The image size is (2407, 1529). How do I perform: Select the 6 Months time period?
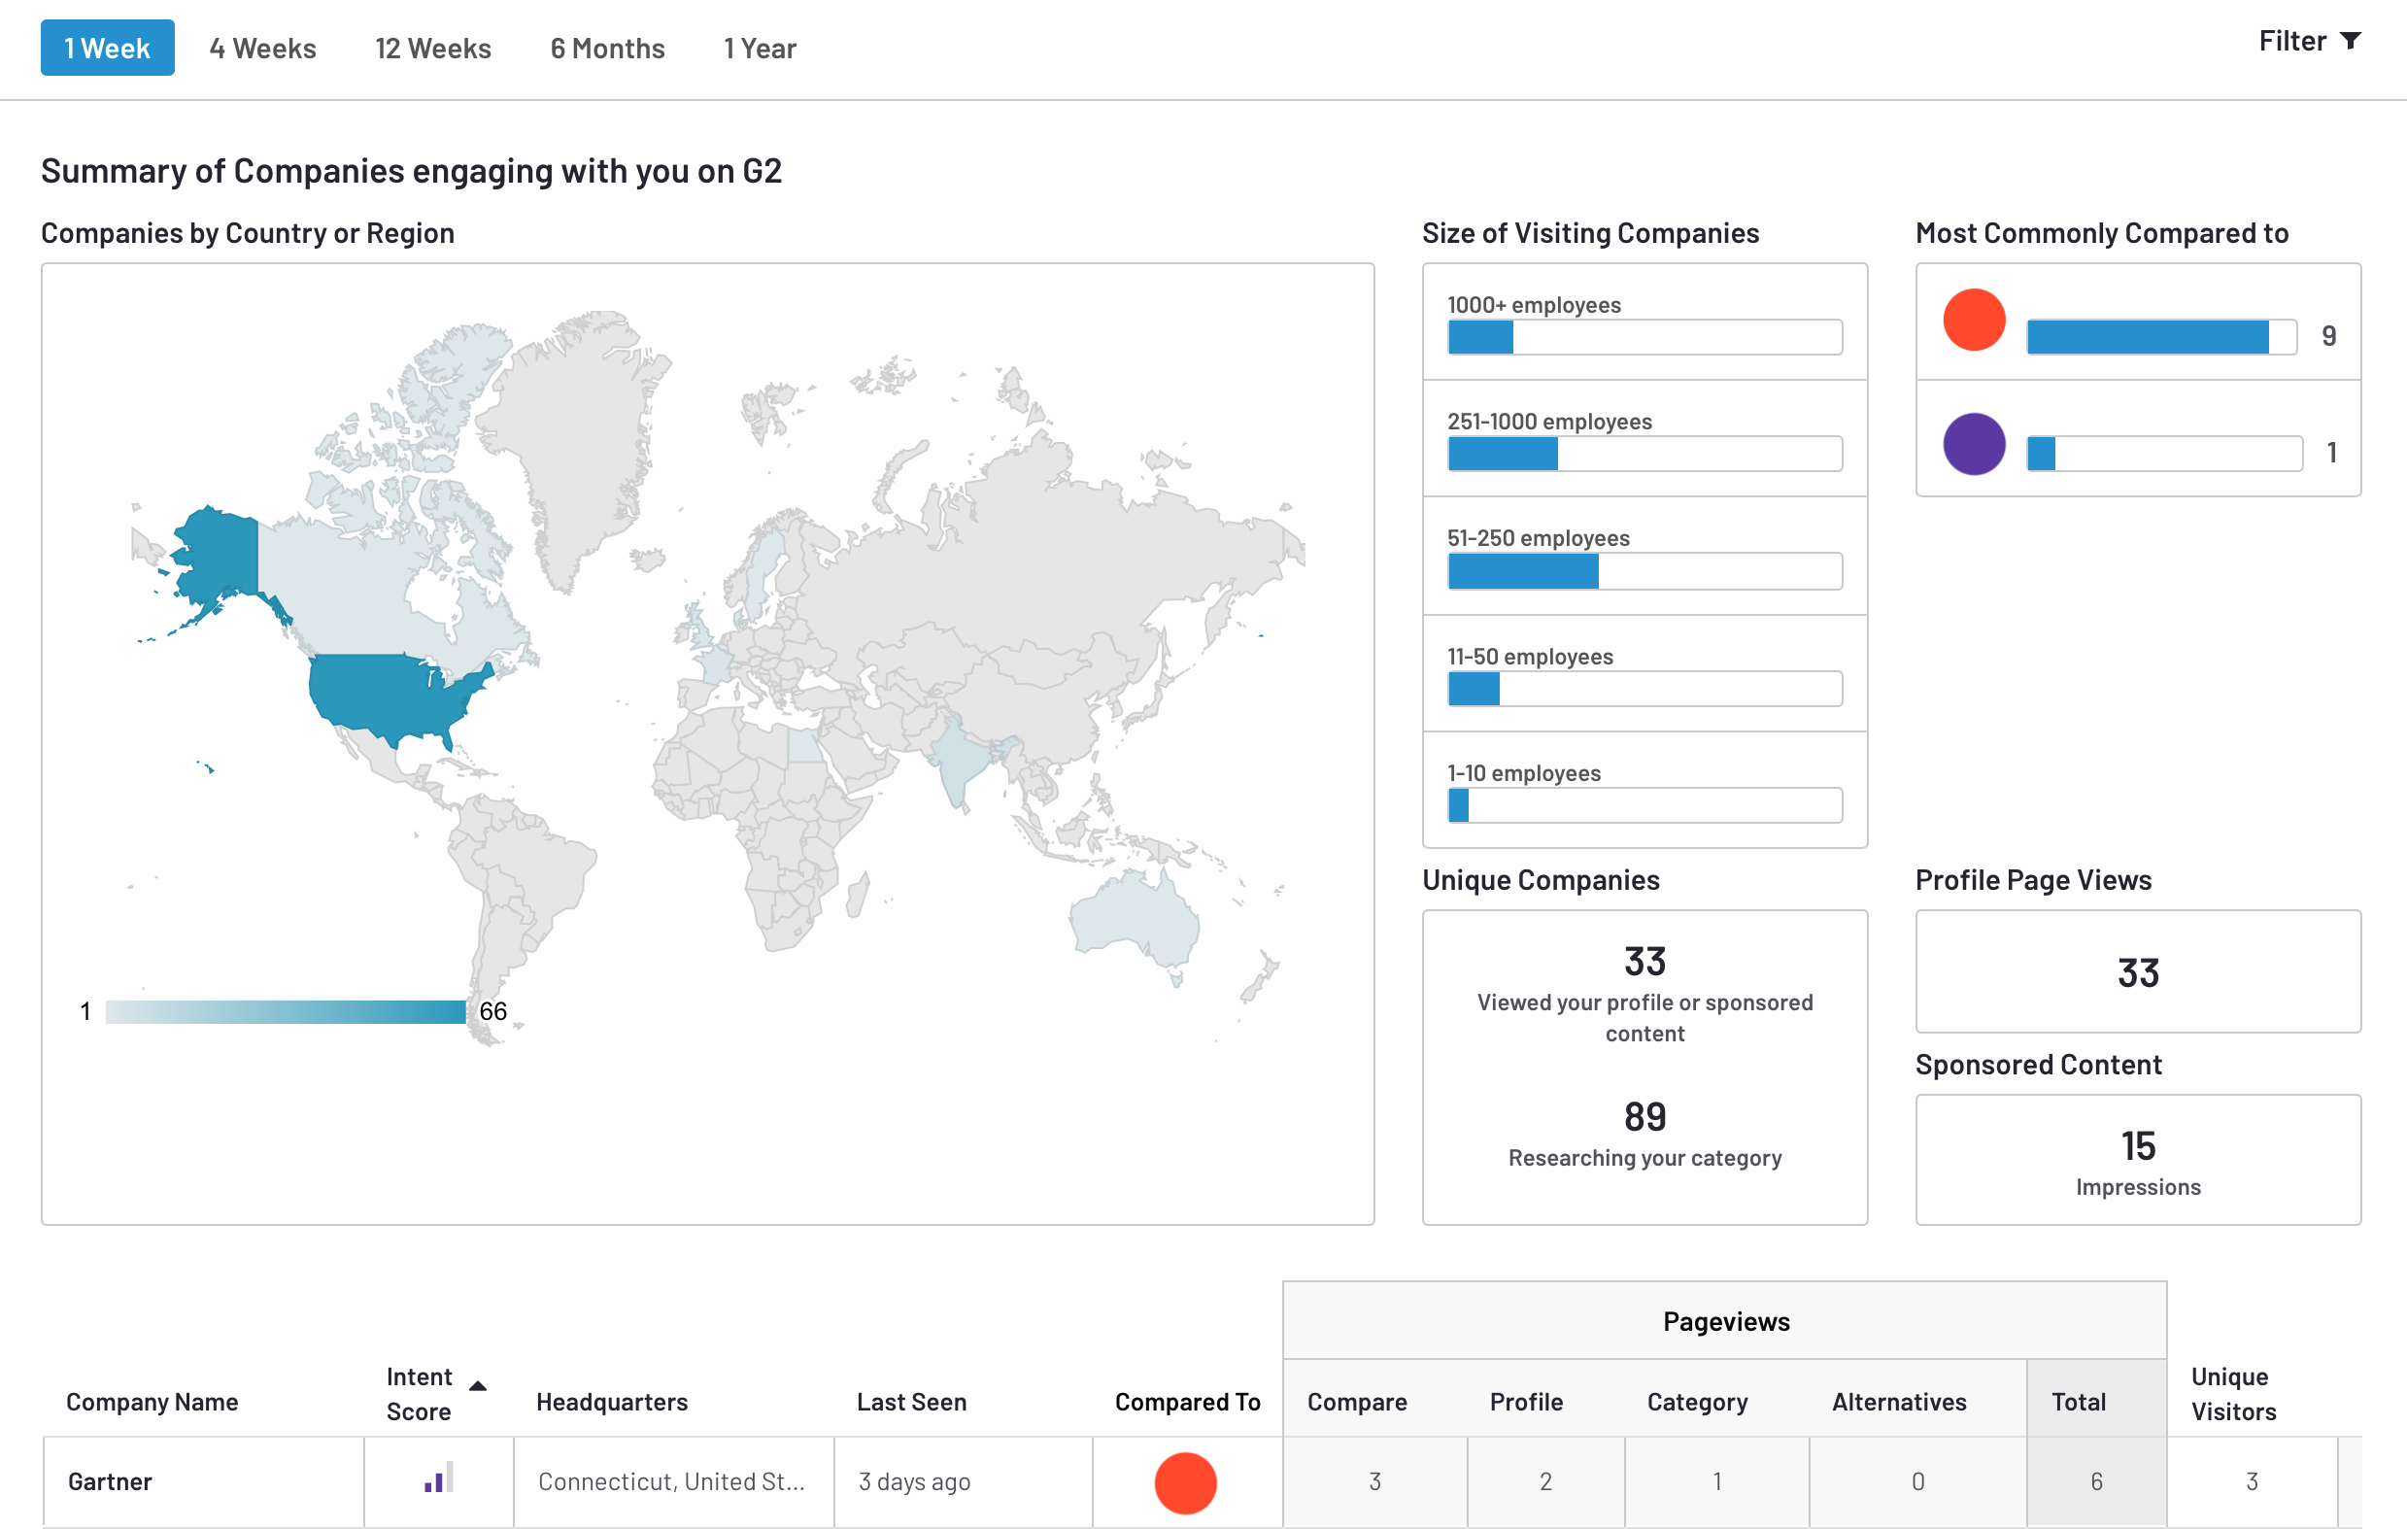[605, 48]
